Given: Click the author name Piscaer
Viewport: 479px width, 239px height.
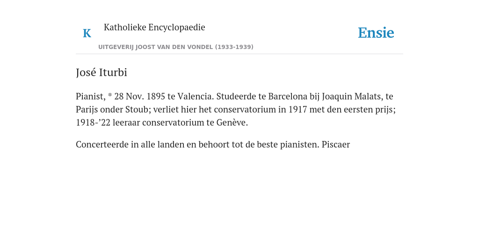Looking at the screenshot, I should point(336,145).
